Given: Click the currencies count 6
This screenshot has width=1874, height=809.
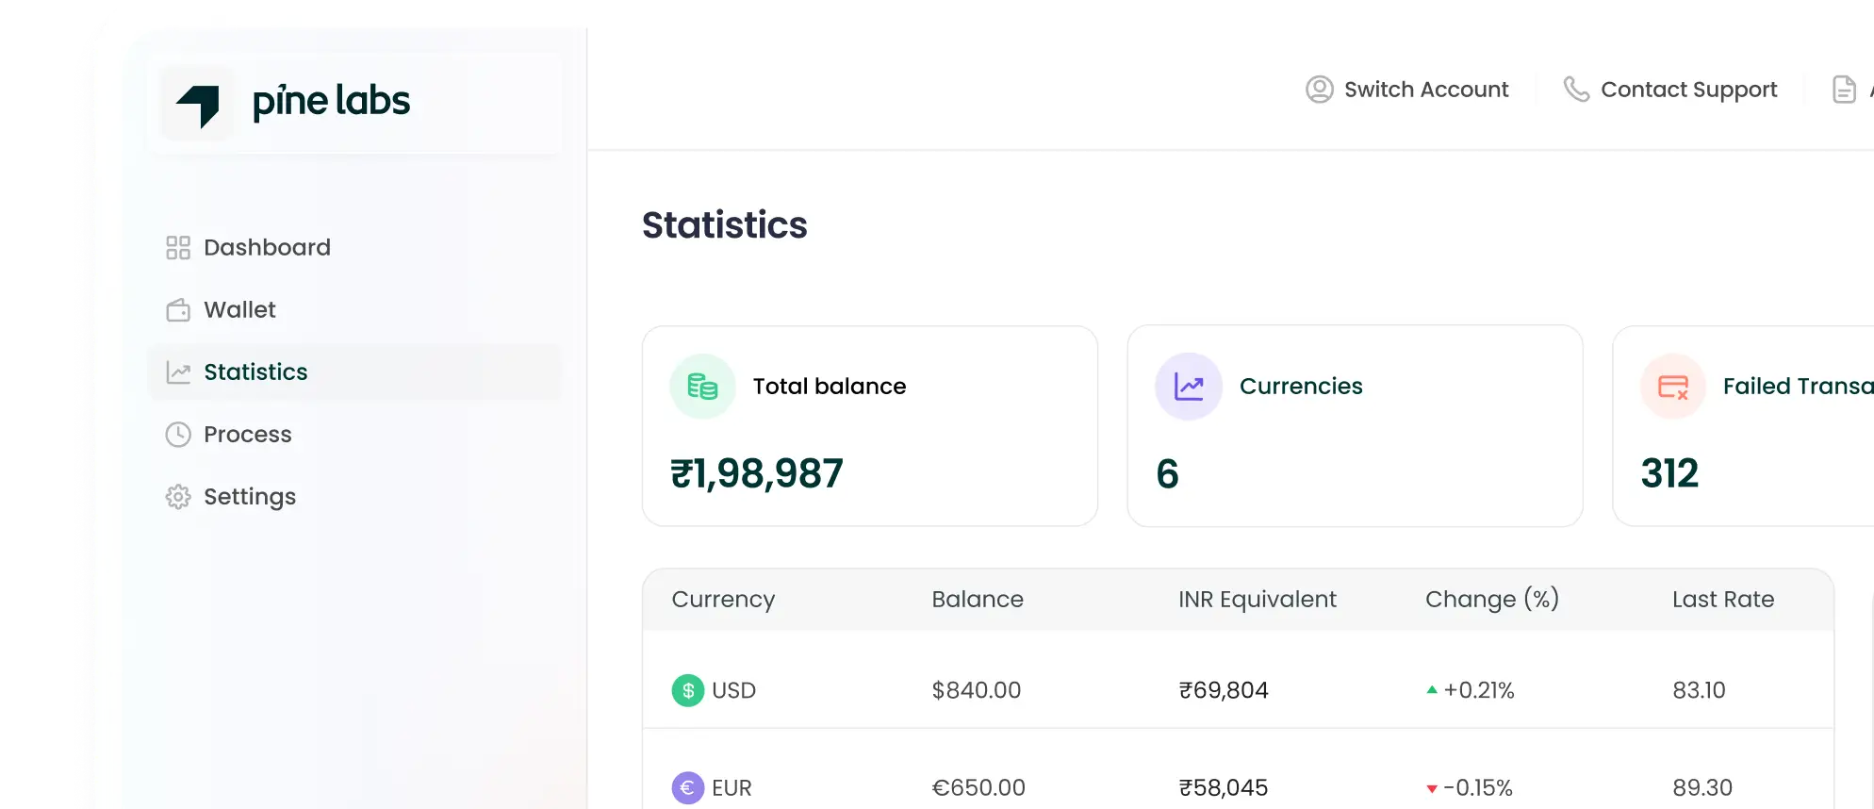Looking at the screenshot, I should point(1167,473).
